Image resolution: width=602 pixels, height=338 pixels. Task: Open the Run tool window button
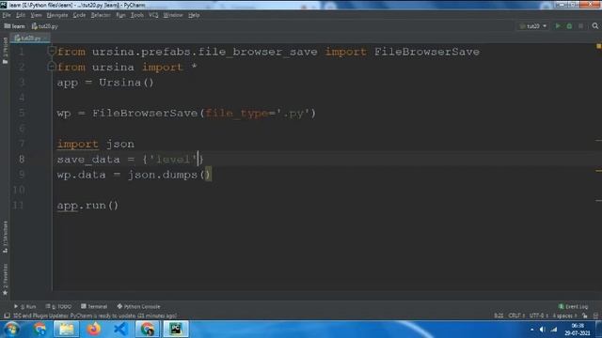coord(25,307)
